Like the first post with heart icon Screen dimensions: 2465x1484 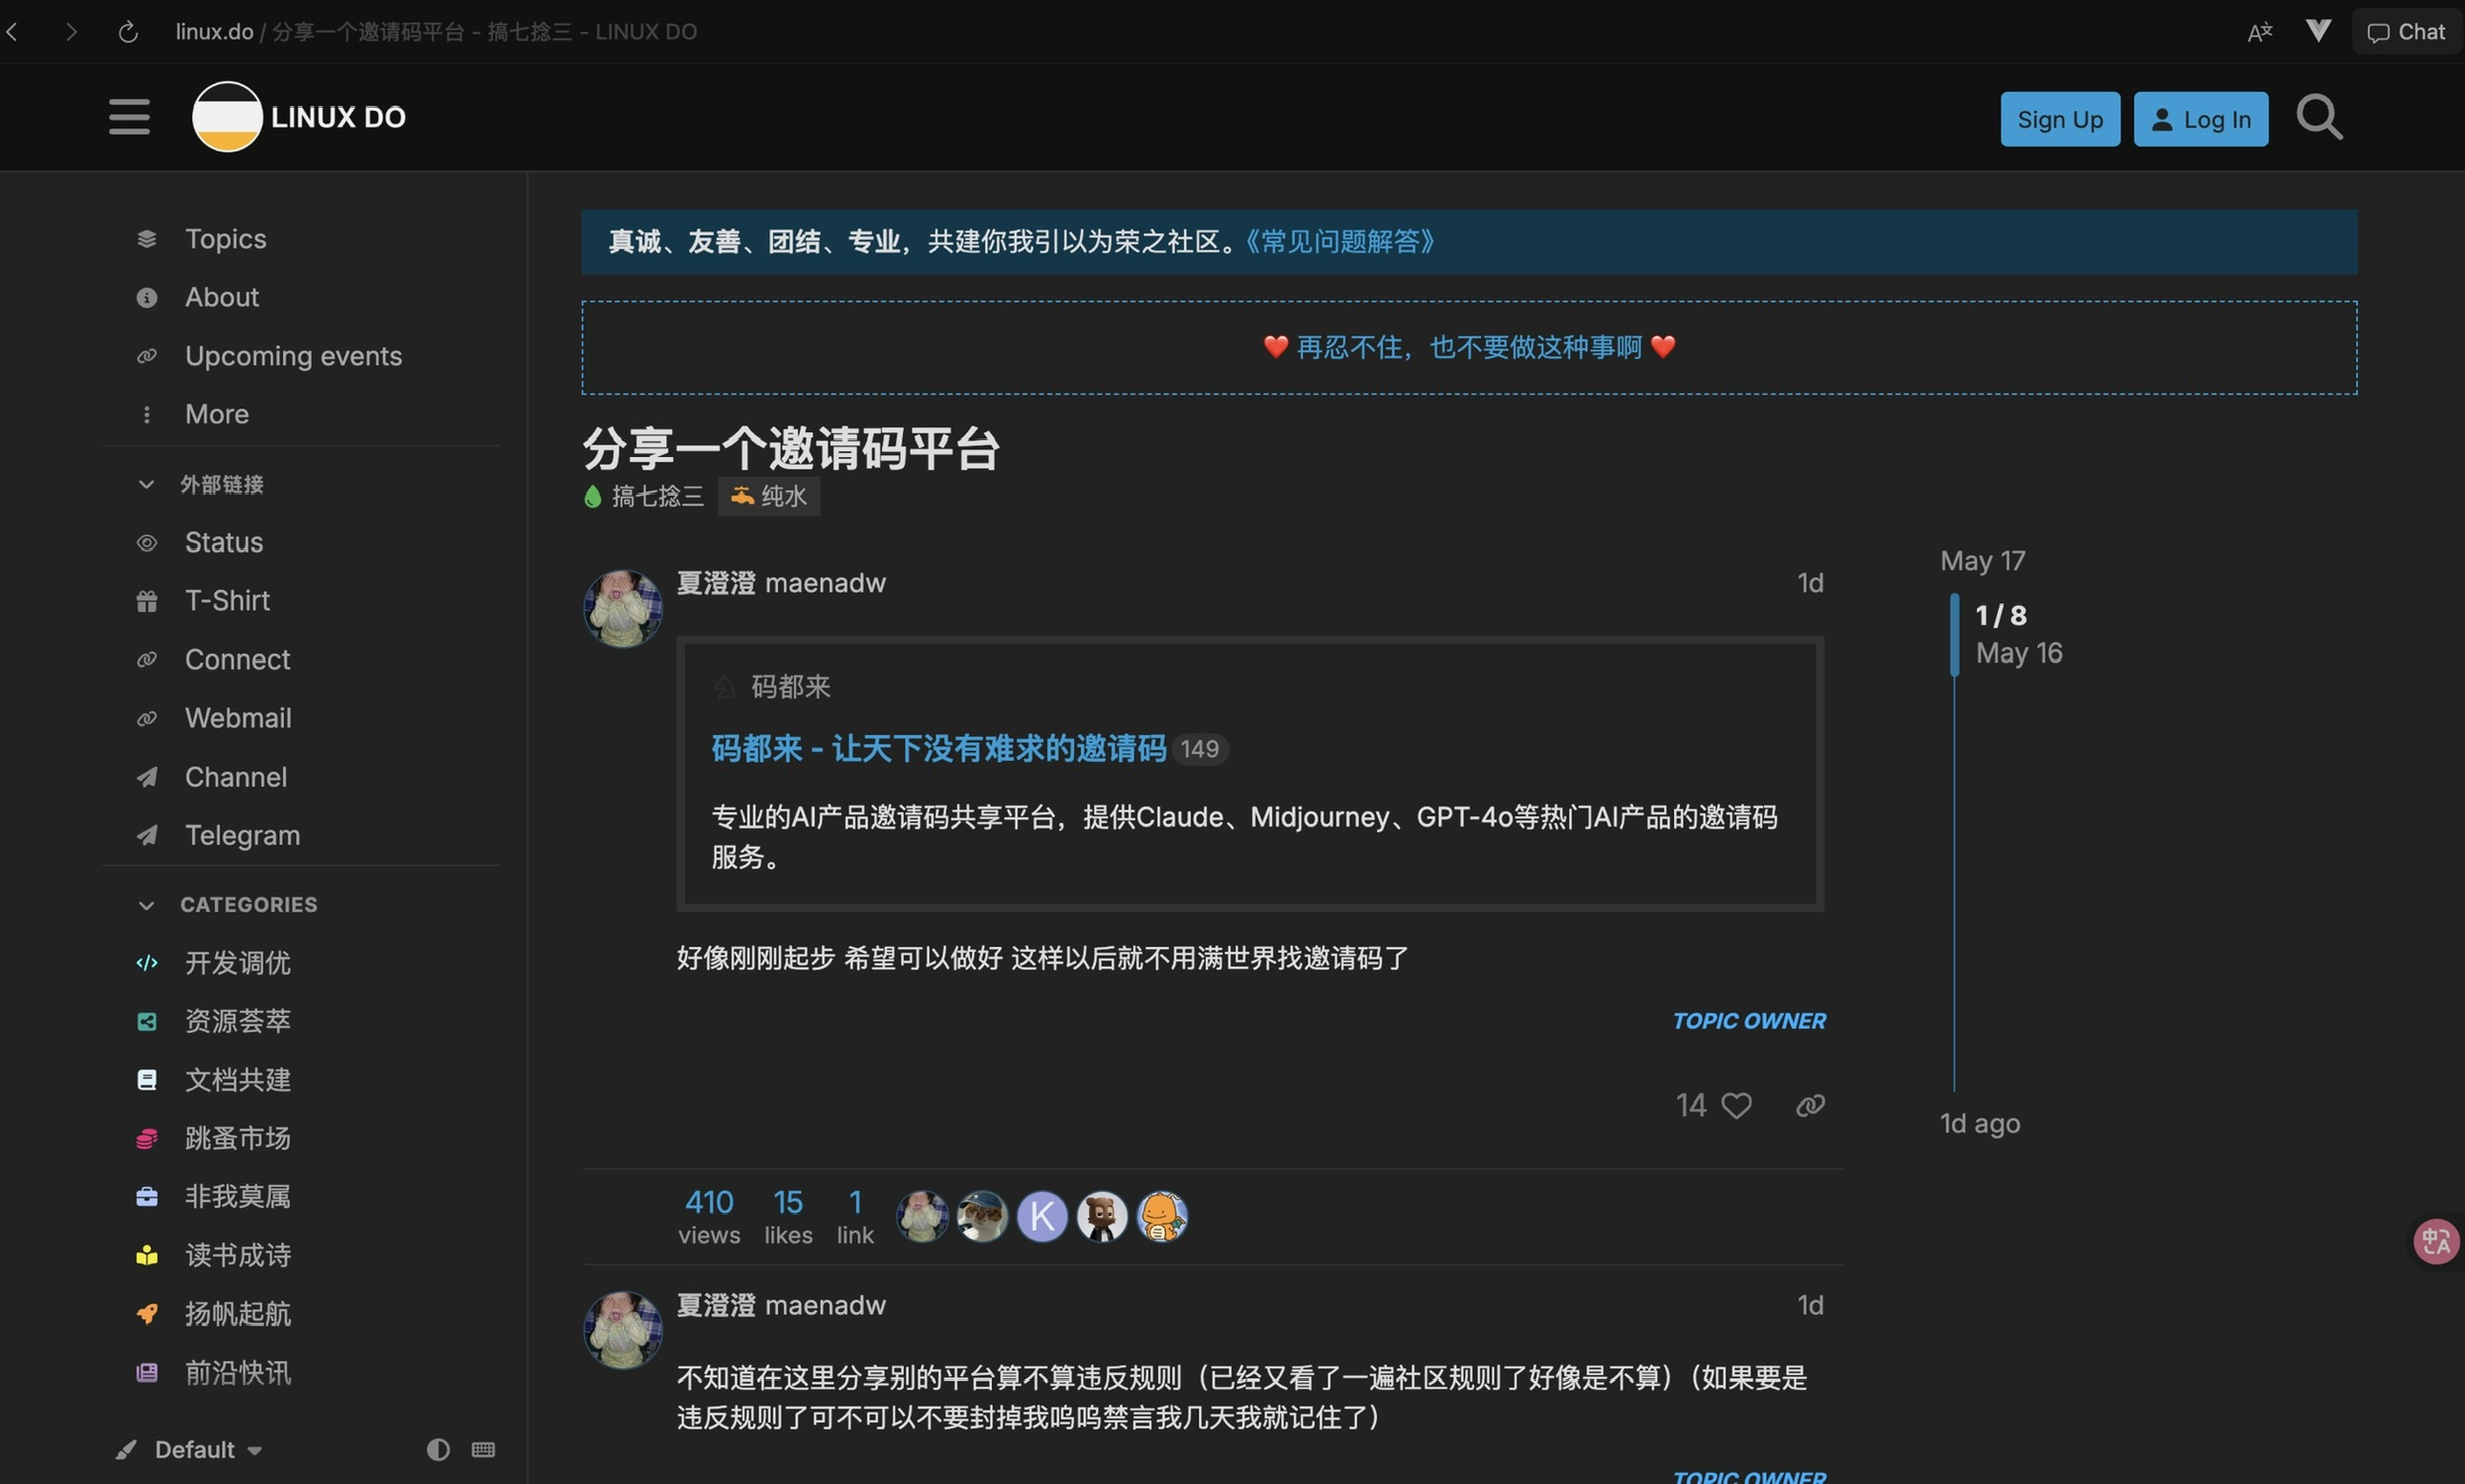pyautogui.click(x=1735, y=1105)
